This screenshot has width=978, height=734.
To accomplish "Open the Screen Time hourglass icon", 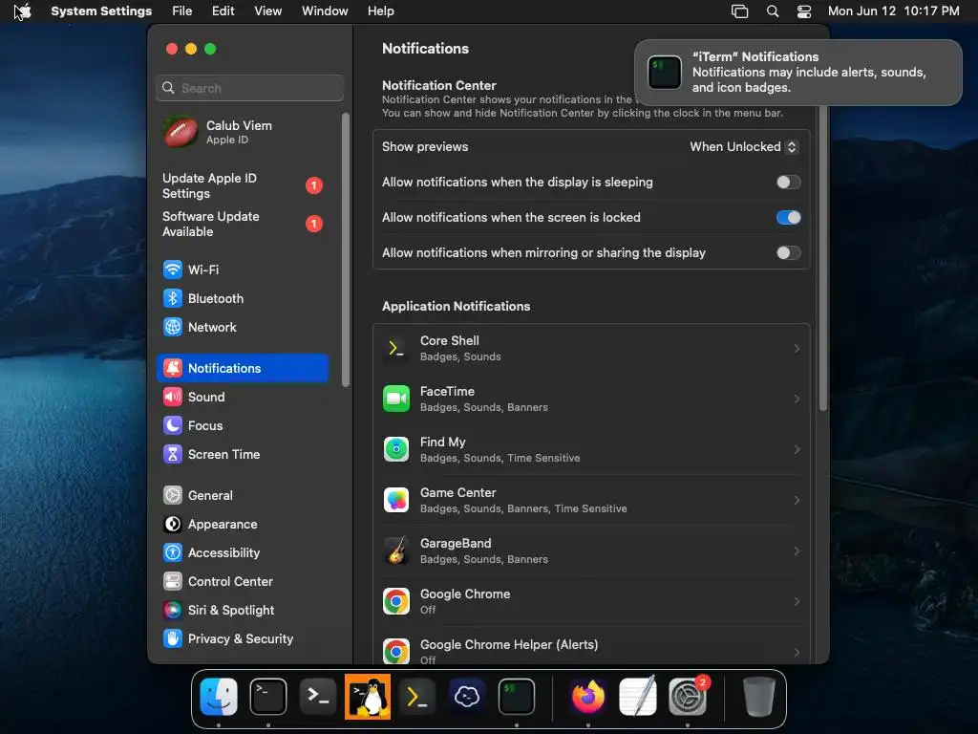I will (173, 454).
